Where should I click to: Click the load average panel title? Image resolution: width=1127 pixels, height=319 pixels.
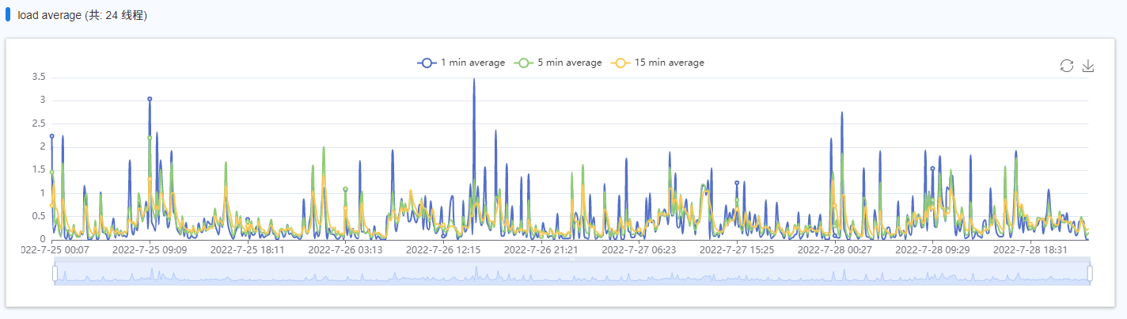[x=82, y=16]
